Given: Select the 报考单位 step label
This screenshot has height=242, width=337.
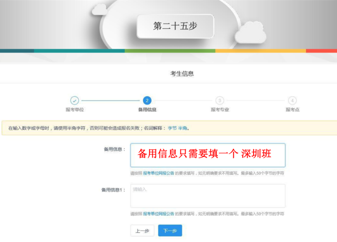Looking at the screenshot, I should [x=74, y=110].
